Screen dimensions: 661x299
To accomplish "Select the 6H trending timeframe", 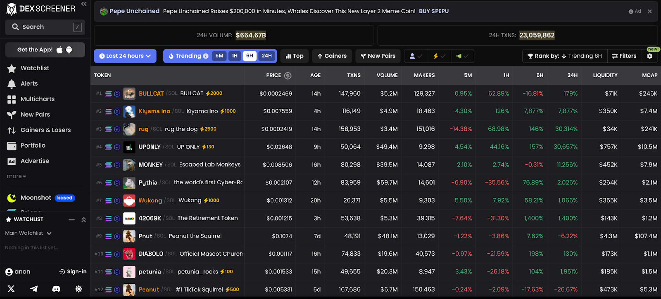I will tap(250, 56).
